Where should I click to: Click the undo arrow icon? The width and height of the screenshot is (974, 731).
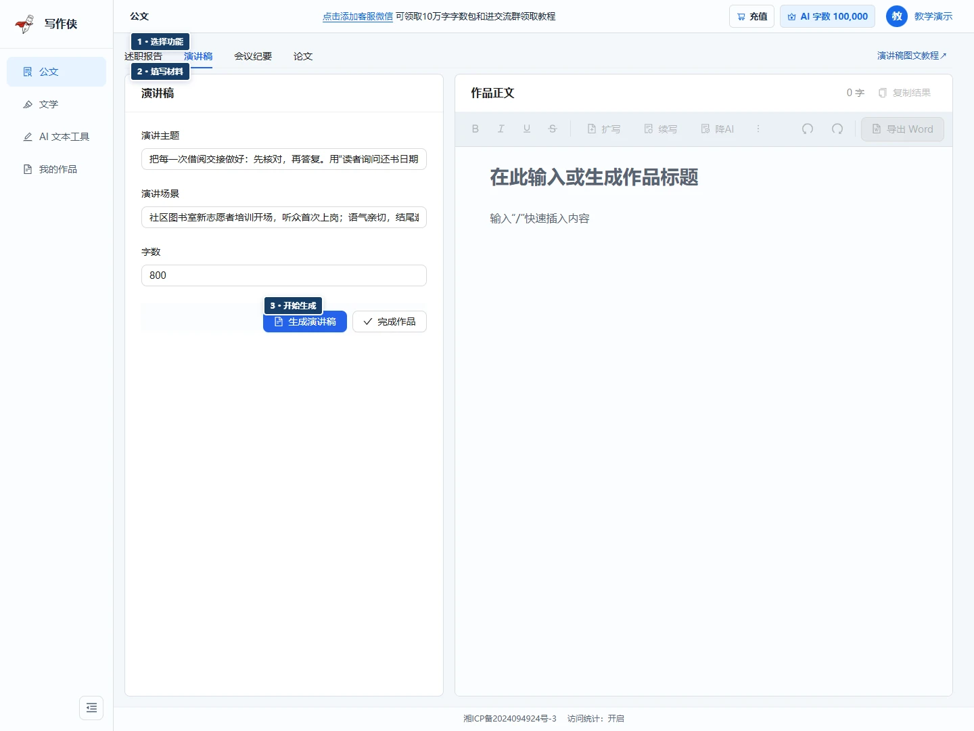pos(808,129)
